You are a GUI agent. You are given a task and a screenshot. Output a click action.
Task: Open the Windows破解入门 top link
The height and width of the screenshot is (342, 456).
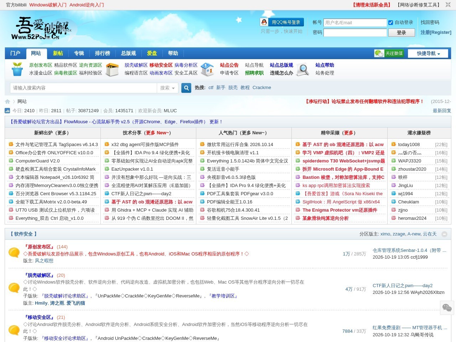pyautogui.click(x=48, y=5)
